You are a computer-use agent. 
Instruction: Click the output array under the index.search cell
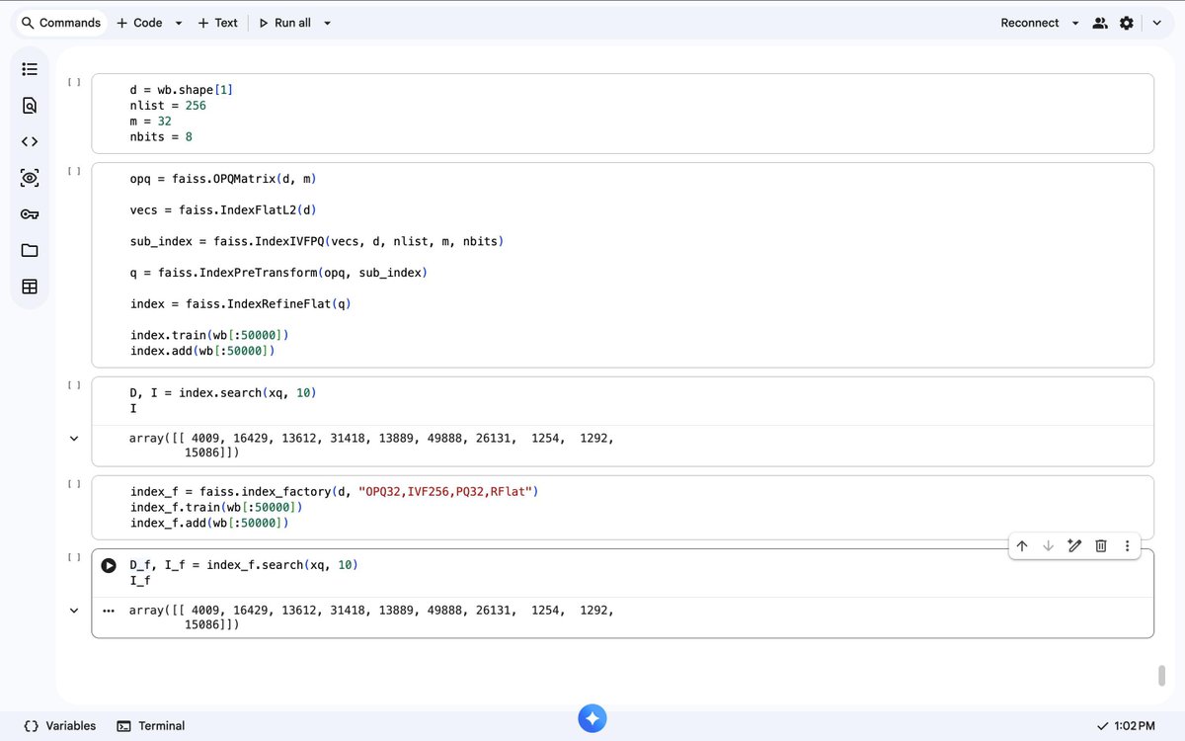point(371,446)
